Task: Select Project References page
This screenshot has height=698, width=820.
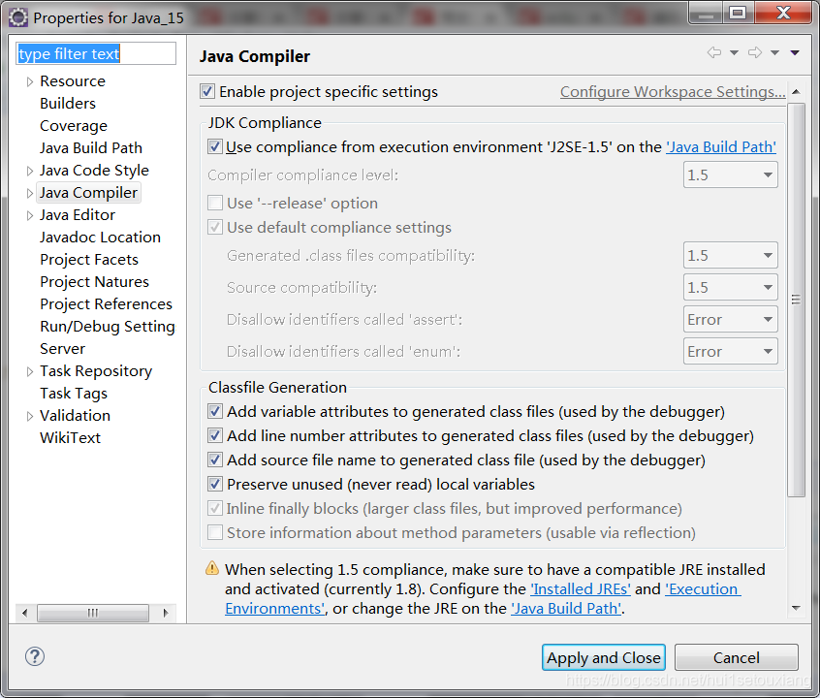Action: (x=106, y=304)
